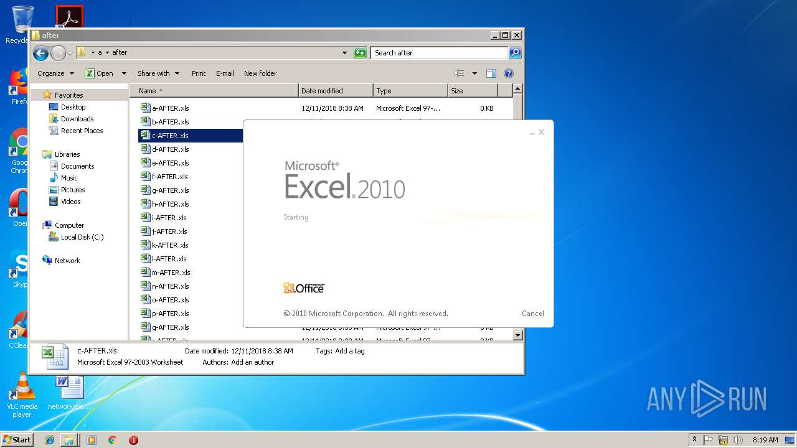797x448 pixels.
Task: Open the Music library
Action: 69,178
